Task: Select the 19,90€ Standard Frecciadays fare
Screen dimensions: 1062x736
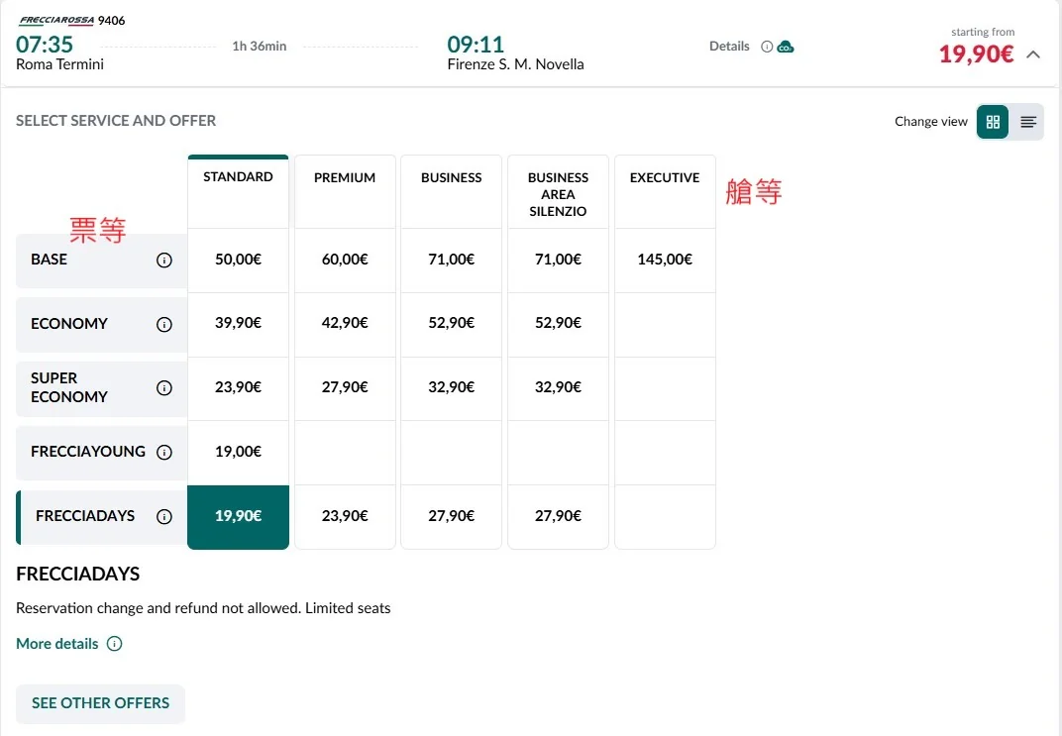Action: pos(239,517)
